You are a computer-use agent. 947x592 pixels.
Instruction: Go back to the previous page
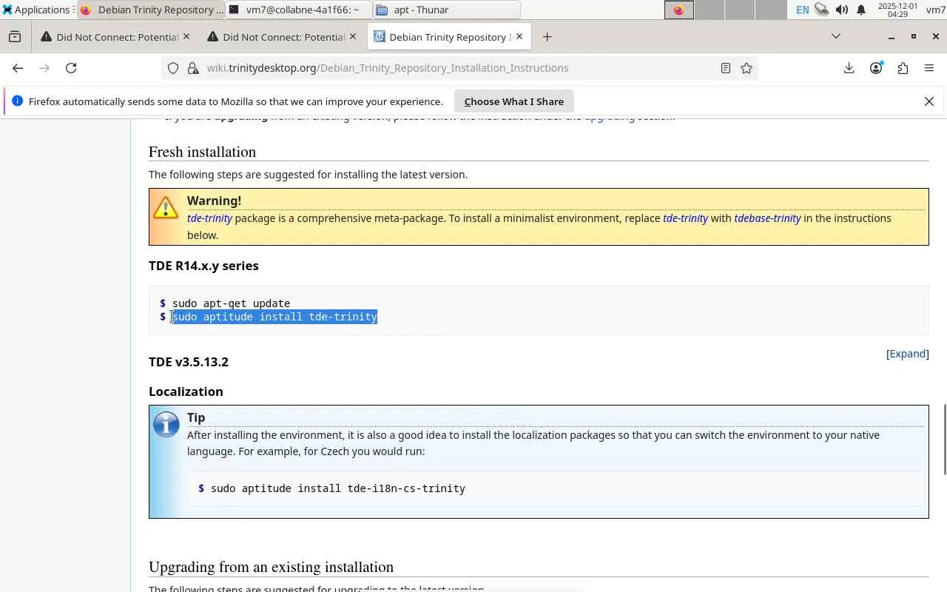tap(18, 68)
